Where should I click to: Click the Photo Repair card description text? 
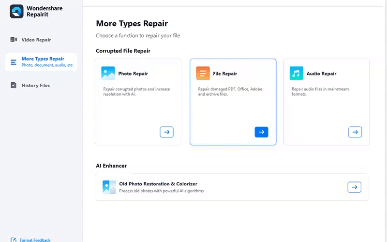pyautogui.click(x=136, y=91)
